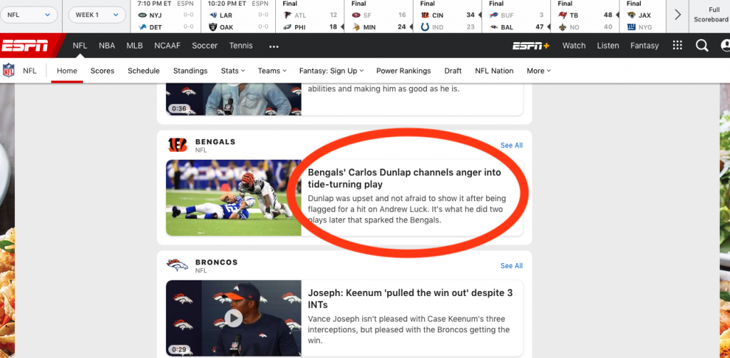The image size is (730, 358).
Task: Open the TB vs NO final score
Action: [585, 16]
